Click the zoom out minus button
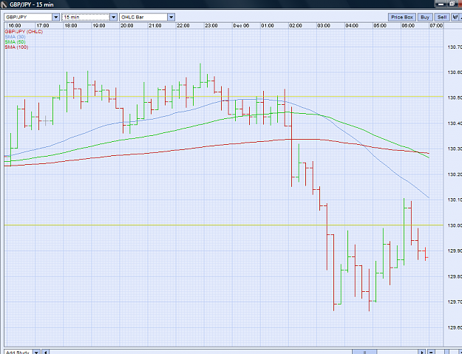The width and height of the screenshot is (462, 354). 431,352
